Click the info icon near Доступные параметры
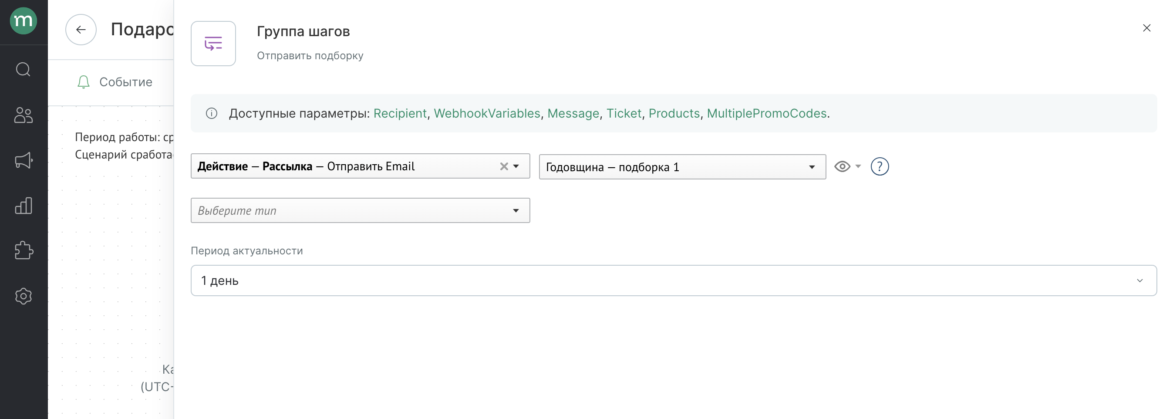The width and height of the screenshot is (1173, 419). (x=212, y=113)
